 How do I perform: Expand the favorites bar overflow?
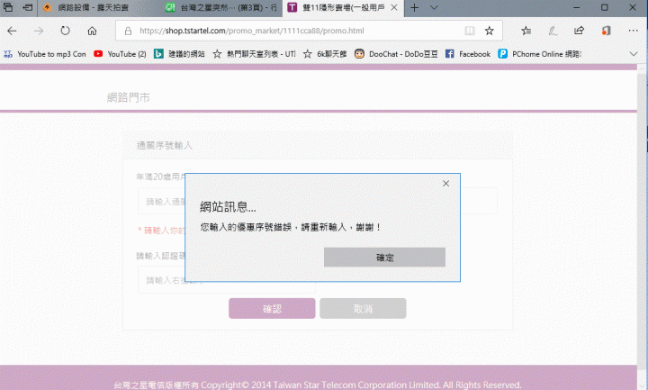633,54
